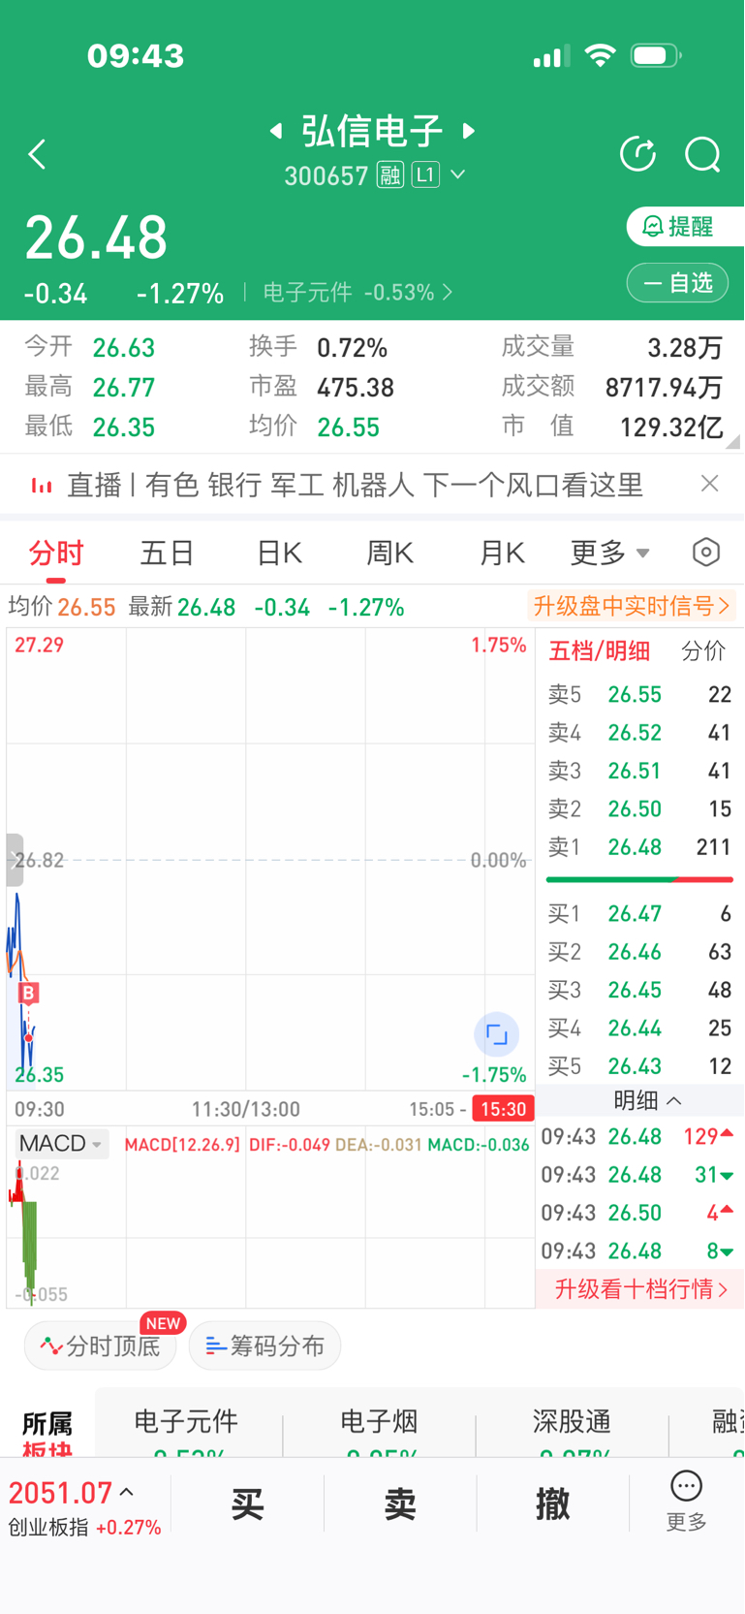Collapse the 明细 section
The image size is (745, 1614).
[x=647, y=1101]
